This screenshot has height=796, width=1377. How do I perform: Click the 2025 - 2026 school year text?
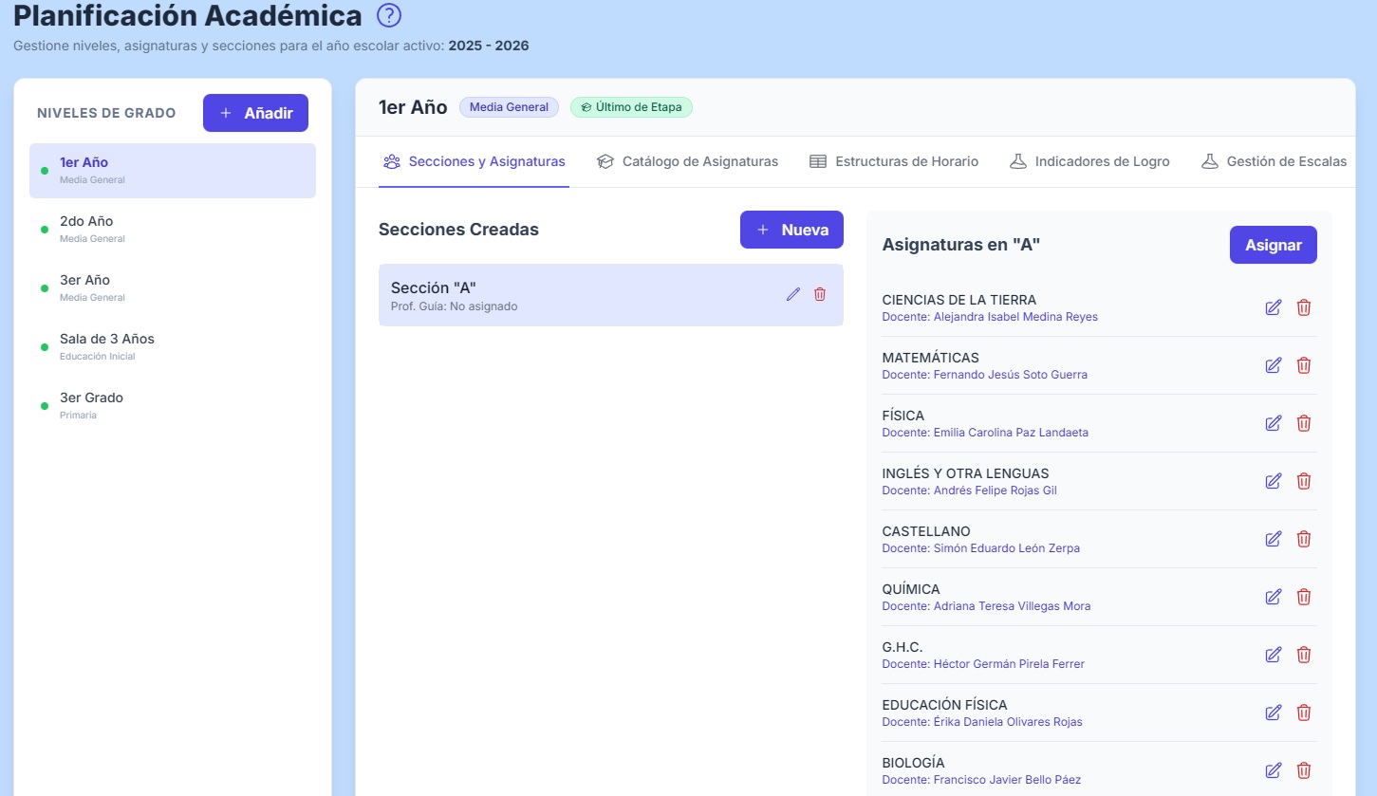489,46
